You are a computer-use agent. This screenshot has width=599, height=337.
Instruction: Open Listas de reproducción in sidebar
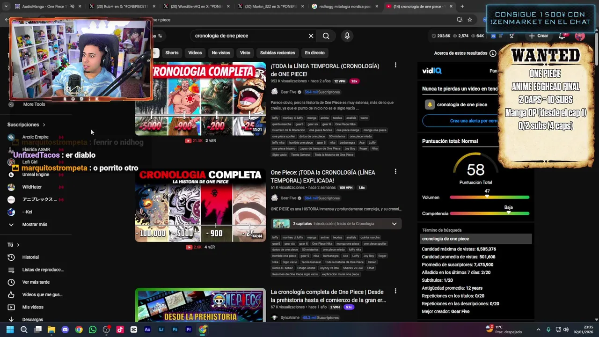(36, 270)
